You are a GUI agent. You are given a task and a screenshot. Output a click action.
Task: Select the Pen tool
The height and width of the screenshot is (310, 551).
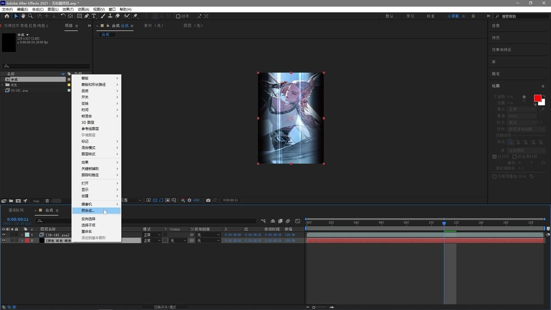click(x=87, y=16)
